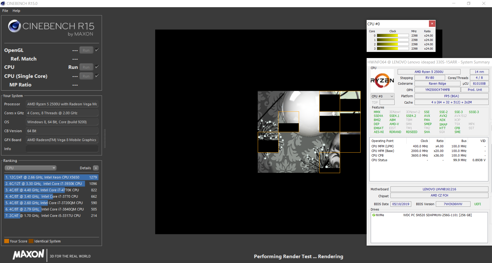
Task: Select ranking entry Intel Core i7-3930K
Action: [x=51, y=184]
